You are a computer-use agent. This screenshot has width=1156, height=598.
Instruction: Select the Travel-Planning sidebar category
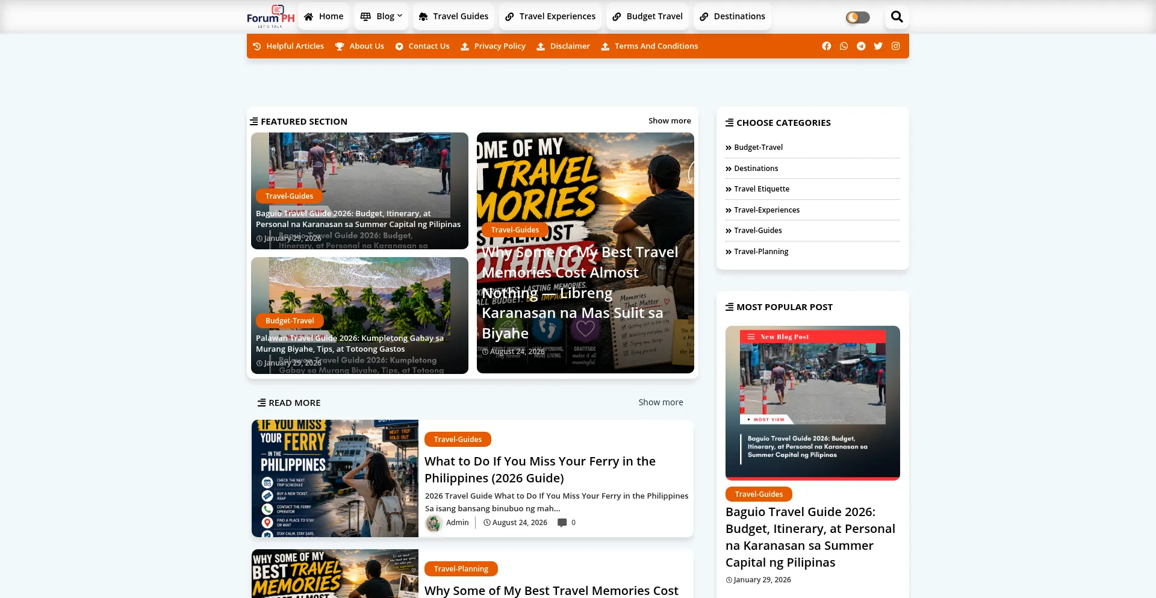tap(761, 252)
